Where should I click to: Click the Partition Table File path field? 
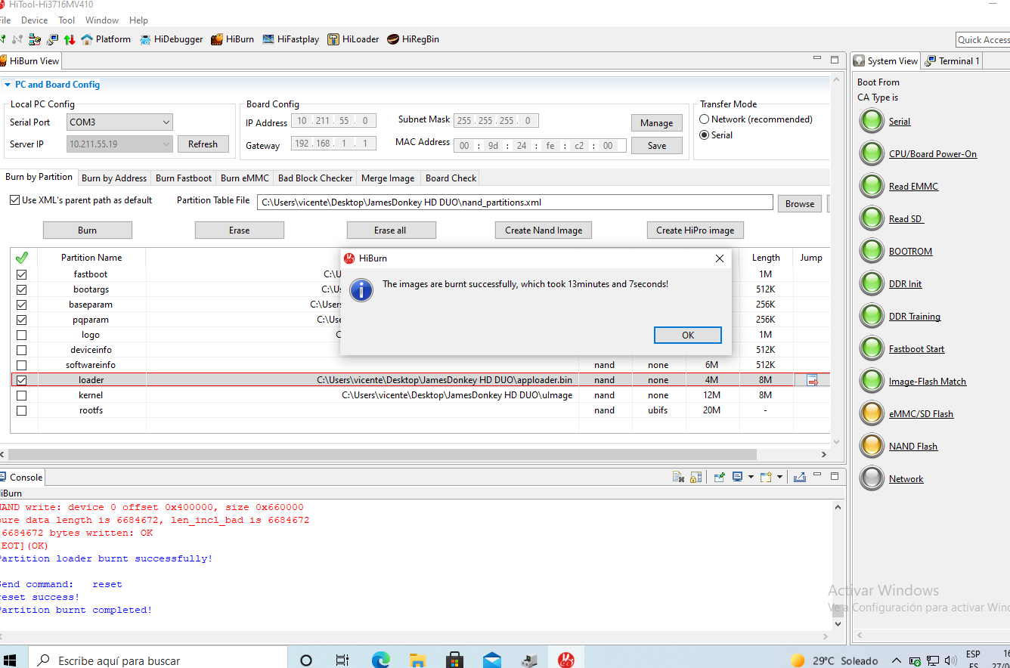point(514,203)
